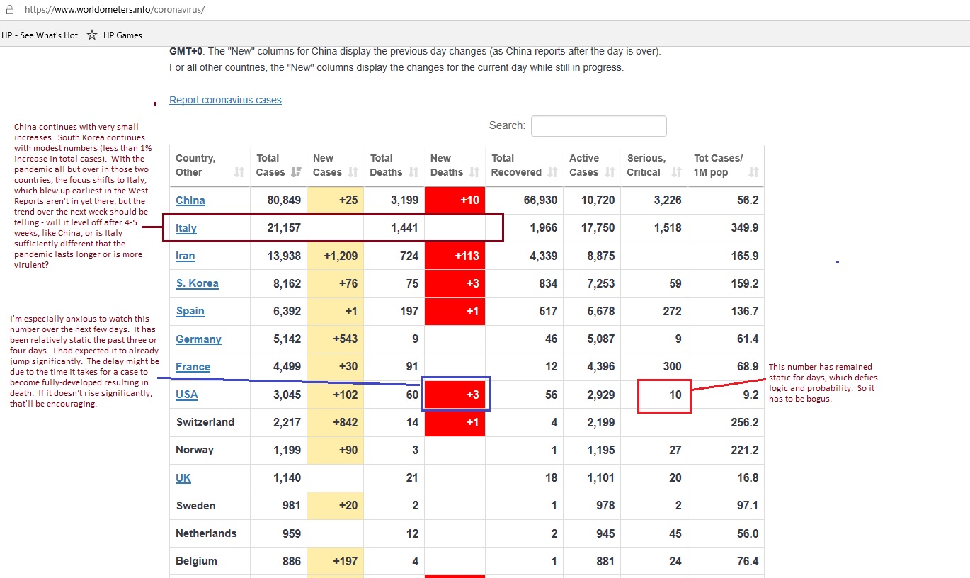The width and height of the screenshot is (970, 578).
Task: Click China's serious critical value 3,226
Action: click(668, 200)
